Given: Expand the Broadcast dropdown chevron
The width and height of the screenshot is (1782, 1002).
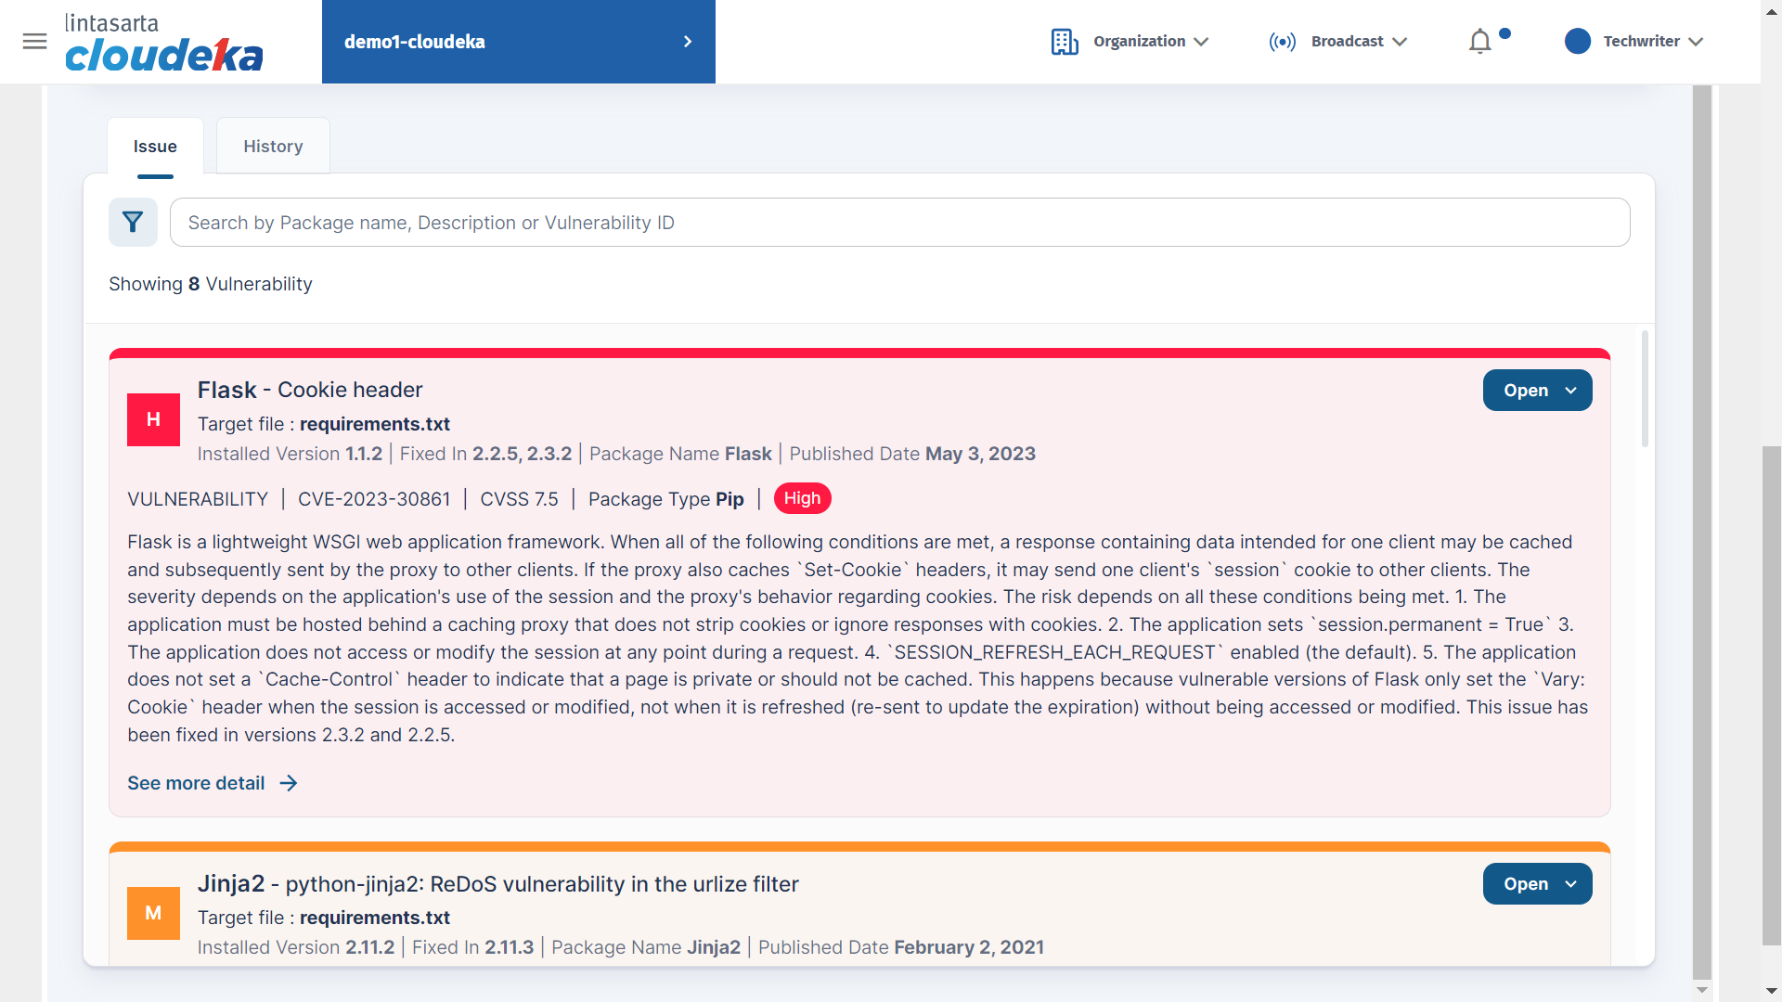Looking at the screenshot, I should (x=1401, y=42).
